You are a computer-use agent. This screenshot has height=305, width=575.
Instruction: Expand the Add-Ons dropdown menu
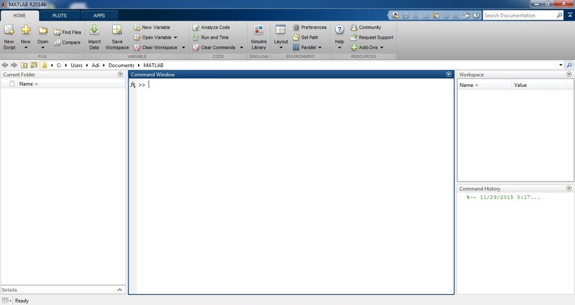tap(382, 48)
